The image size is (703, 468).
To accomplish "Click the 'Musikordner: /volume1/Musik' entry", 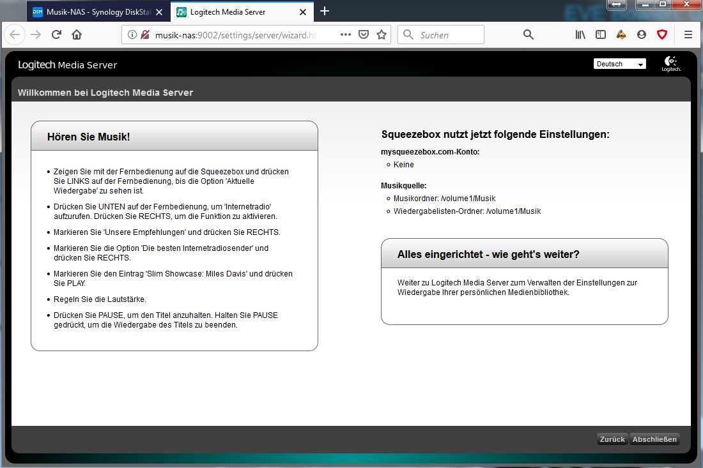I will pos(444,199).
